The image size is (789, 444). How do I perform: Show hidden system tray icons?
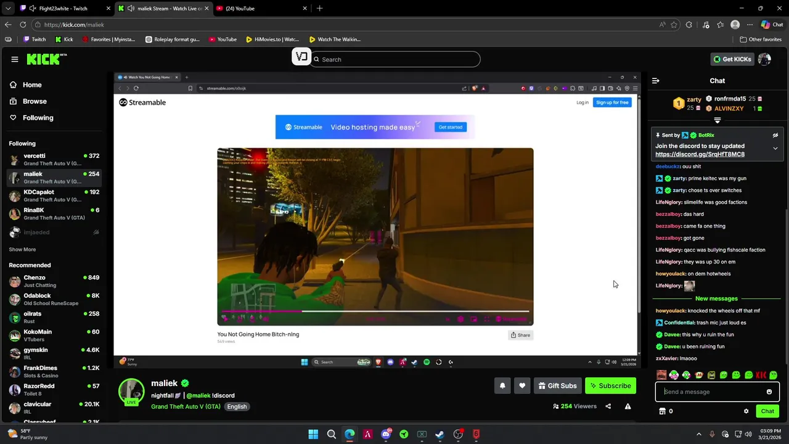(700, 434)
